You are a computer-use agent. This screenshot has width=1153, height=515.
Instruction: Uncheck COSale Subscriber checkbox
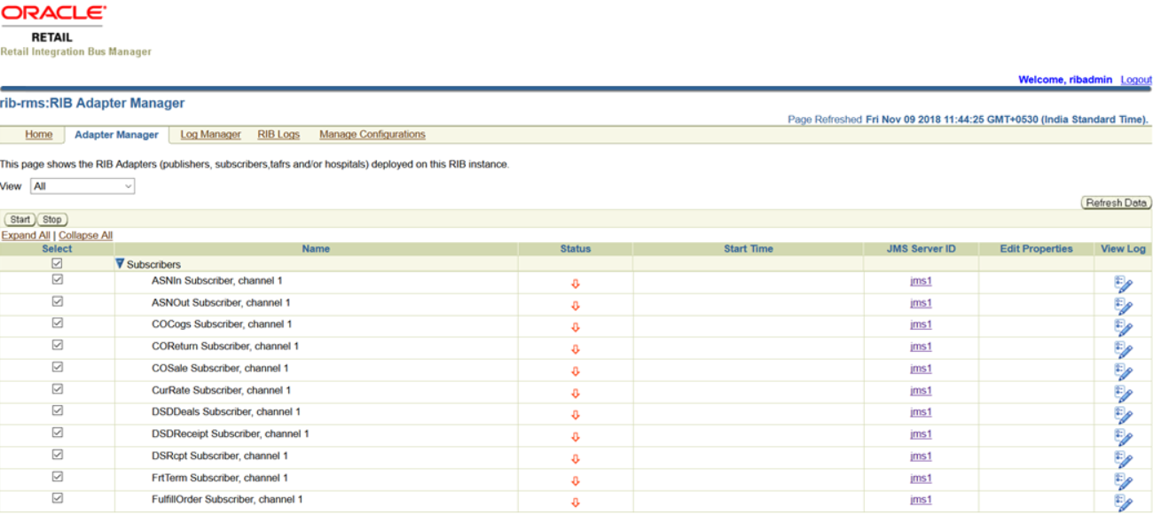(58, 367)
